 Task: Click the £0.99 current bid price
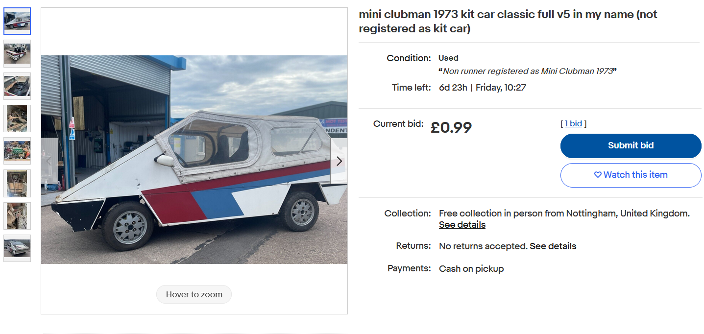451,127
